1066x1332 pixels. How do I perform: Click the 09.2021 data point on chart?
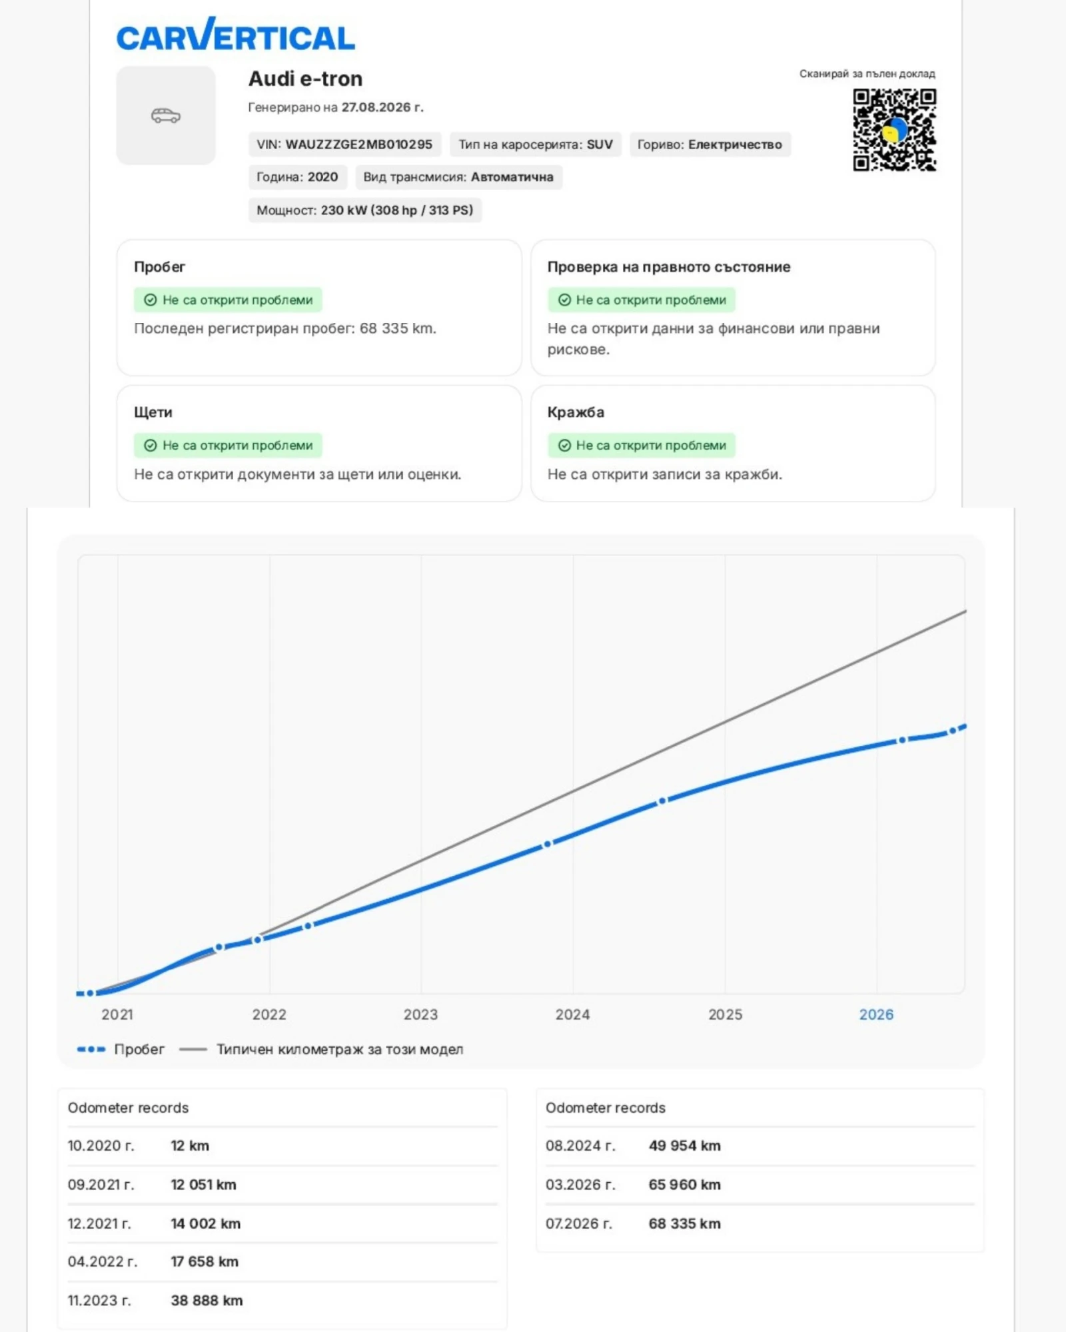pyautogui.click(x=219, y=947)
